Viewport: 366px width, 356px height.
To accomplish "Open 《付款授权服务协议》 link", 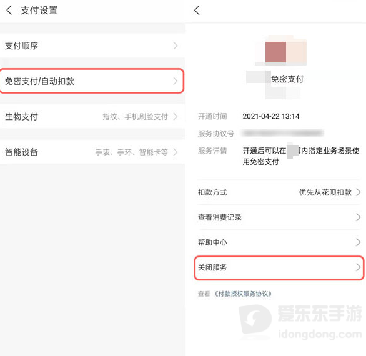I will click(x=243, y=294).
